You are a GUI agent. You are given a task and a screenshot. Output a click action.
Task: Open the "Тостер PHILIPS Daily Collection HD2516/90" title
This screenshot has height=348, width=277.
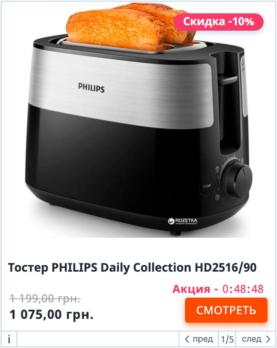pos(132,267)
